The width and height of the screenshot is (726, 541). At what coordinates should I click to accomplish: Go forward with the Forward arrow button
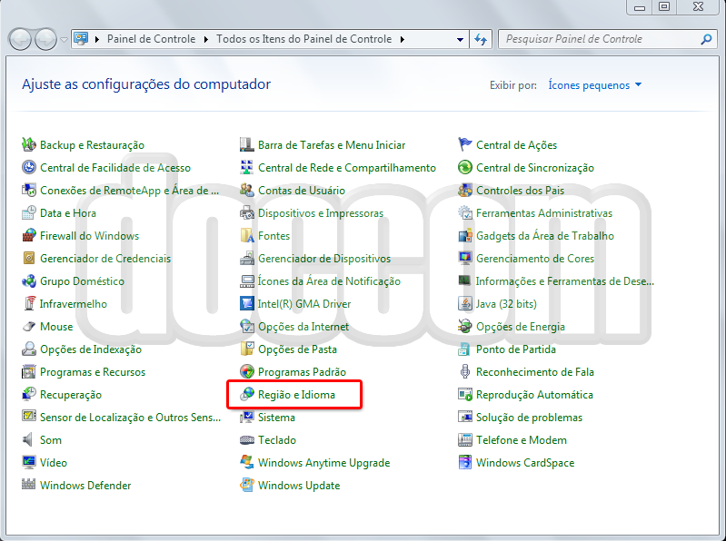tap(45, 39)
